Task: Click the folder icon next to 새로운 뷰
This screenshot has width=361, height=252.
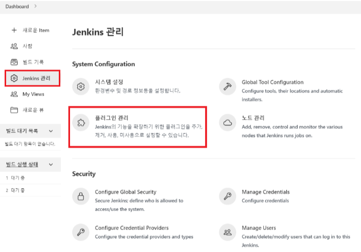Action: tap(14, 110)
